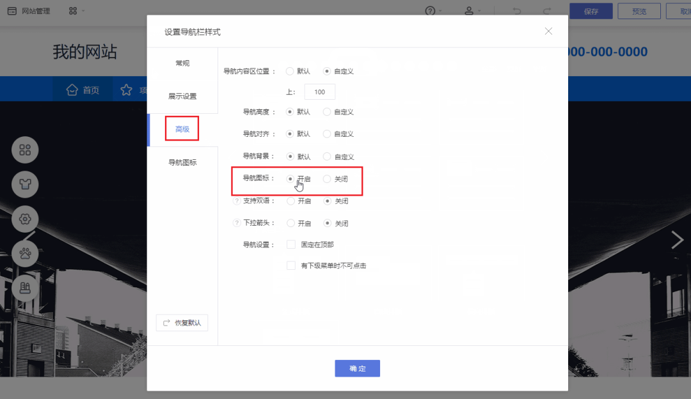Expand the top help question-mark dropdown
Viewport: 691px width, 399px height.
click(x=434, y=11)
